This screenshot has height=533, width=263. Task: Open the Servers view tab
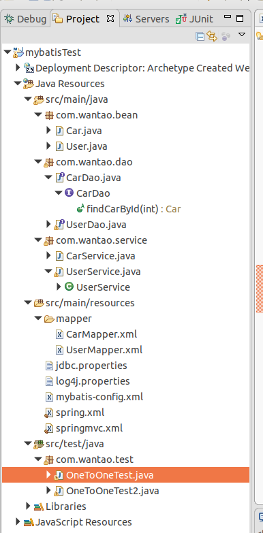146,19
